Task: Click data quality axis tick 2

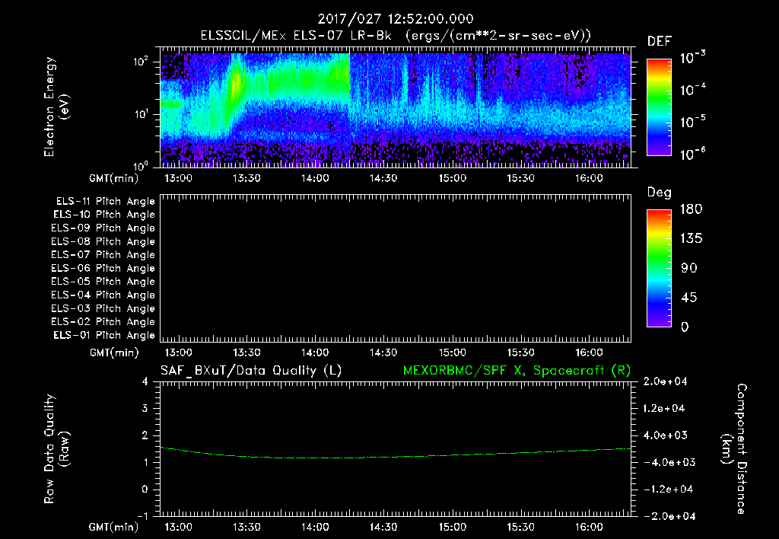Action: [x=145, y=435]
